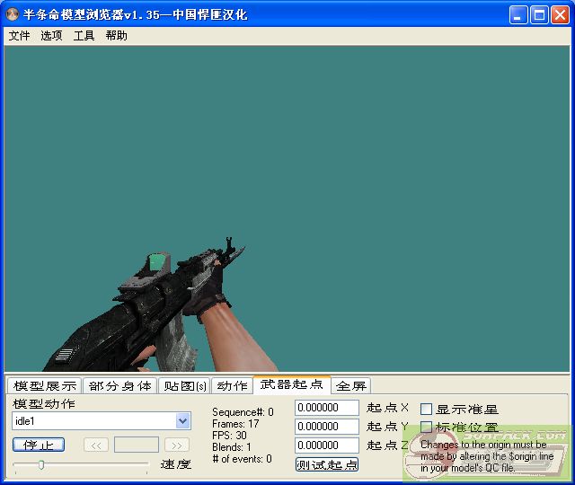The height and width of the screenshot is (485, 575).
Task: Click the 起点 X value field
Action: pos(327,408)
